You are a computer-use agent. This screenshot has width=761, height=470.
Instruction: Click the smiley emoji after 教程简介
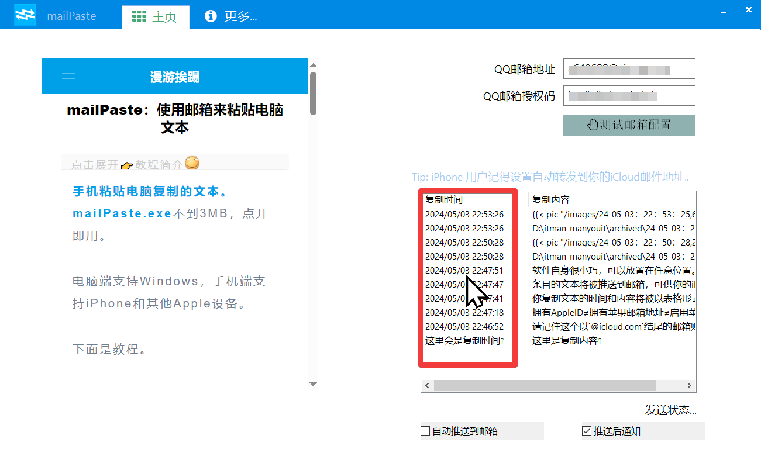point(191,164)
